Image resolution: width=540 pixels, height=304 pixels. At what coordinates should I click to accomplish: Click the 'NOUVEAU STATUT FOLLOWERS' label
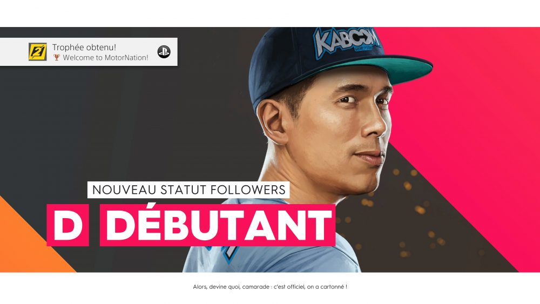(188, 190)
